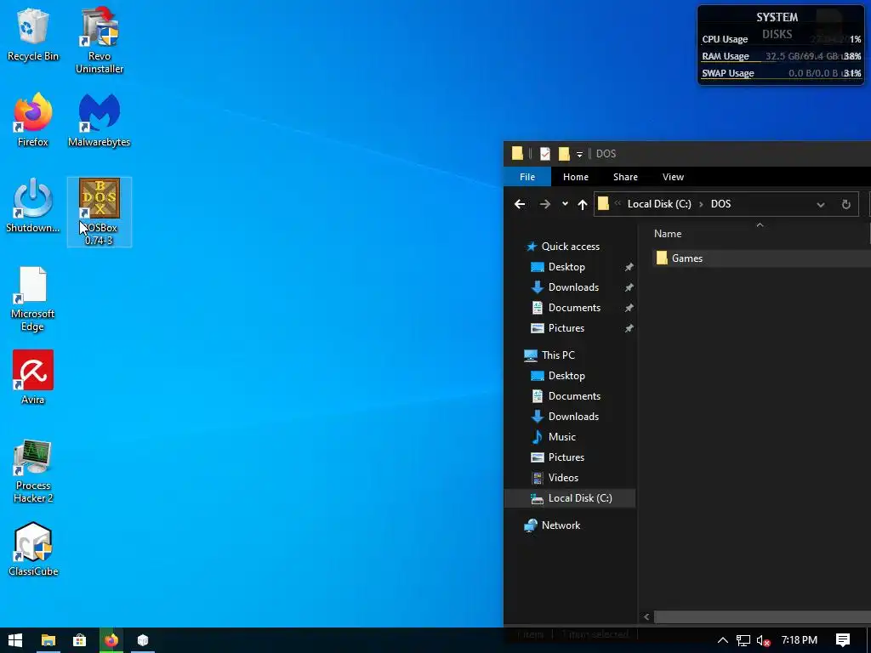Select the Malwarebytes desktop shortcut
The height and width of the screenshot is (653, 871).
tap(100, 121)
